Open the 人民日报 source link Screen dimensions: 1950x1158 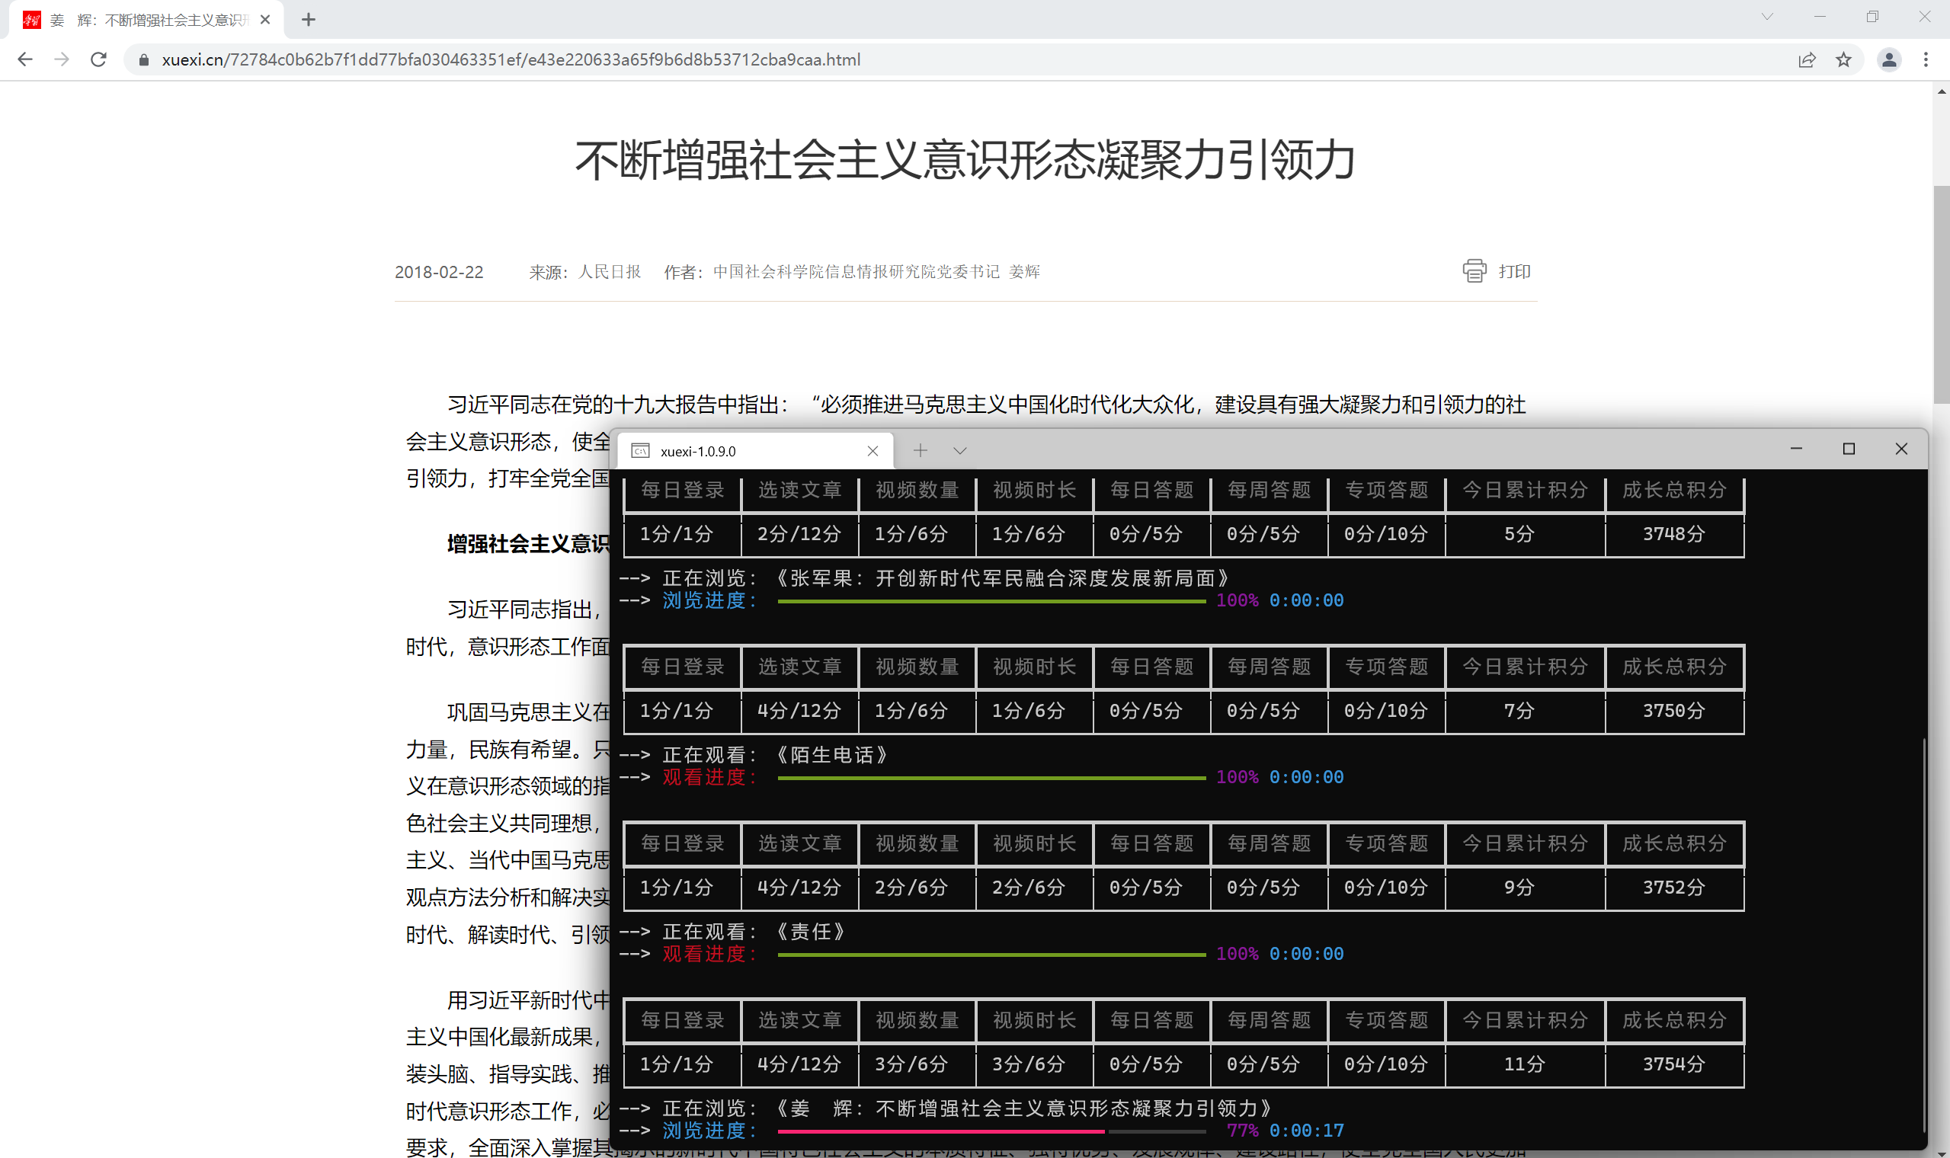[x=610, y=271]
